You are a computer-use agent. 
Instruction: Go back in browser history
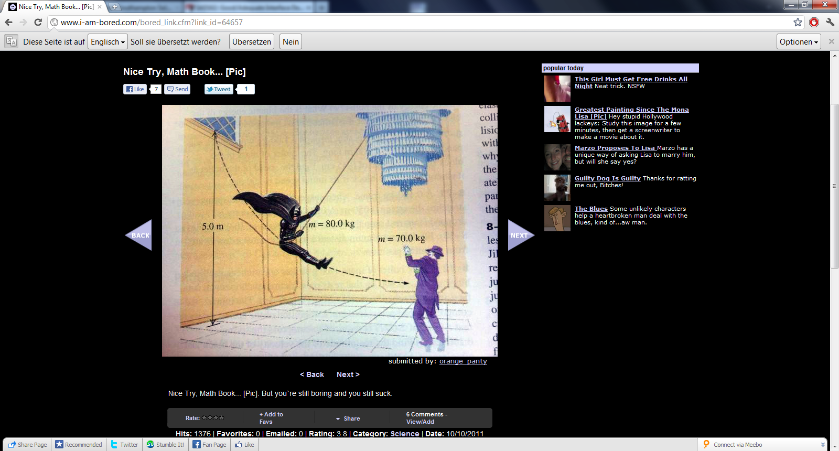tap(8, 22)
